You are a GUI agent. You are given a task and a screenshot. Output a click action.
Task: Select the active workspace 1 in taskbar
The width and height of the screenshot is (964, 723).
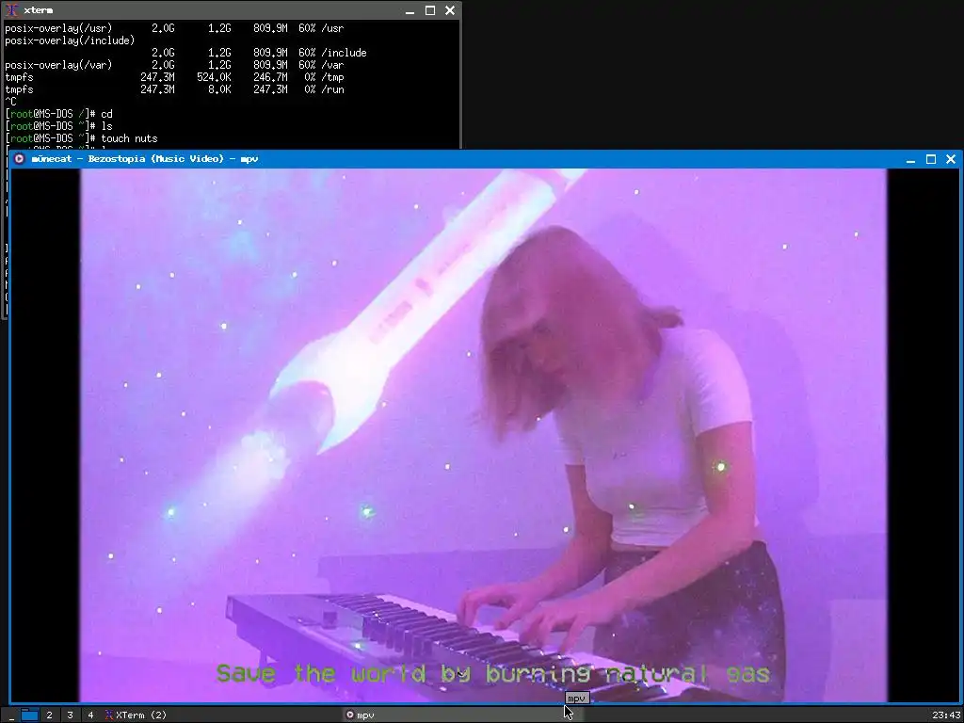(x=29, y=715)
